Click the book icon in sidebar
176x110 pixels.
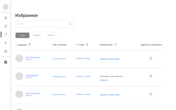coord(6,26)
